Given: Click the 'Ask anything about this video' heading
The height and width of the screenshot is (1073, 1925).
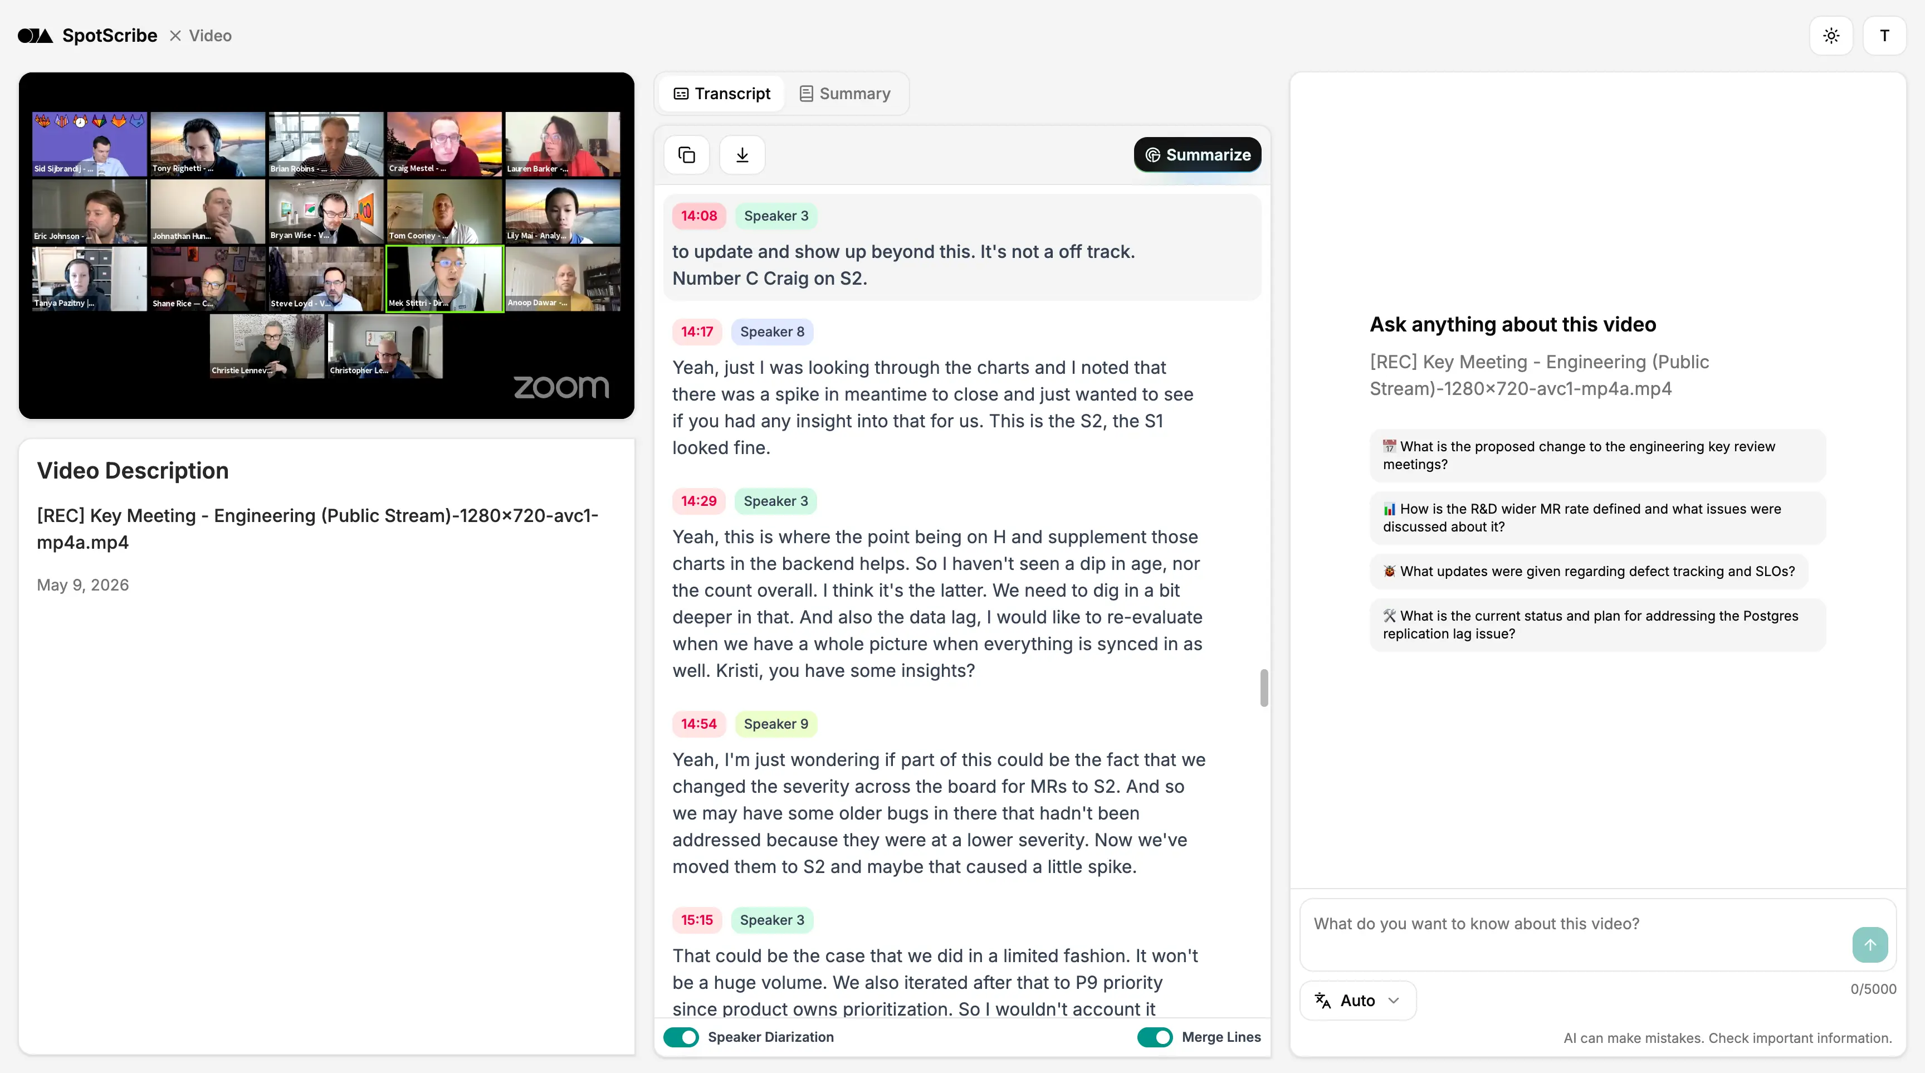Looking at the screenshot, I should pos(1512,324).
